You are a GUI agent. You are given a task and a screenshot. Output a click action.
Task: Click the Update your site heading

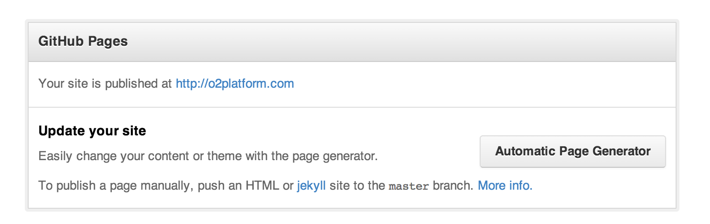pyautogui.click(x=92, y=131)
